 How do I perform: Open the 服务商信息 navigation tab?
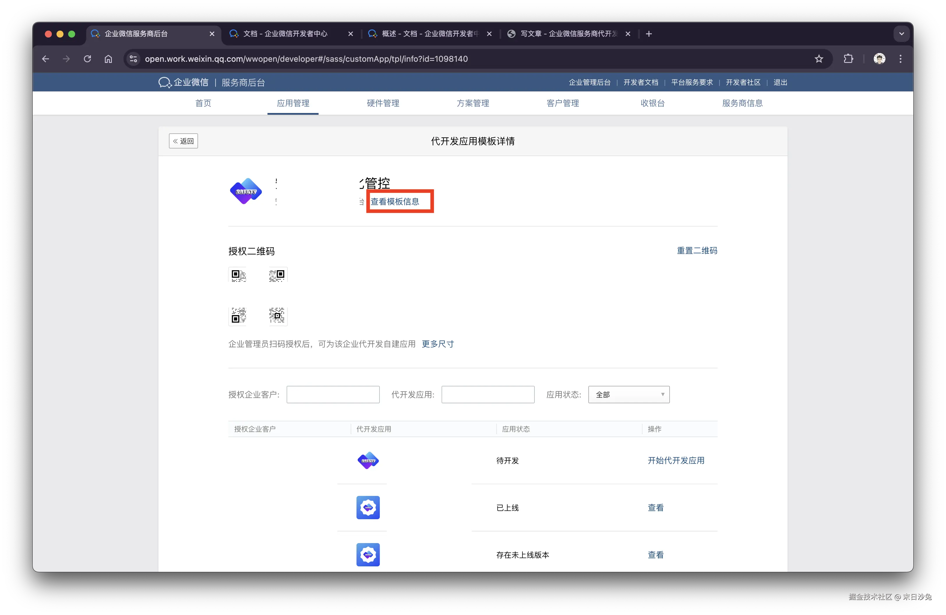pyautogui.click(x=742, y=103)
